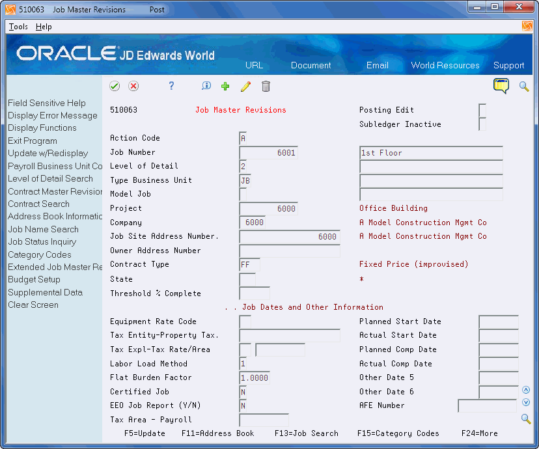Open Supplemental Data sidebar option
Screen dimensions: 539x449
pyautogui.click(x=46, y=292)
